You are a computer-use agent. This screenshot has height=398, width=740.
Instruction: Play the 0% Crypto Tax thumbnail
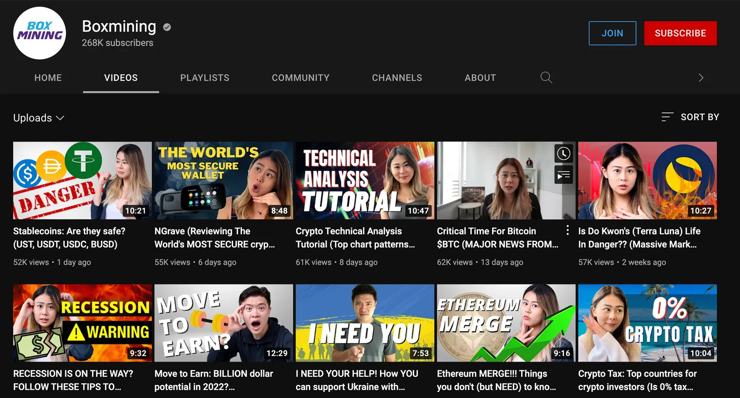coord(647,323)
